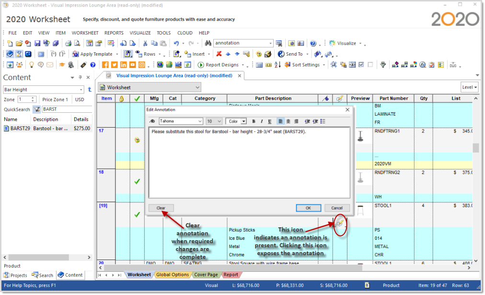This screenshot has height=295, width=485.
Task: Toggle bullet list in annotation editor
Action: [323, 121]
